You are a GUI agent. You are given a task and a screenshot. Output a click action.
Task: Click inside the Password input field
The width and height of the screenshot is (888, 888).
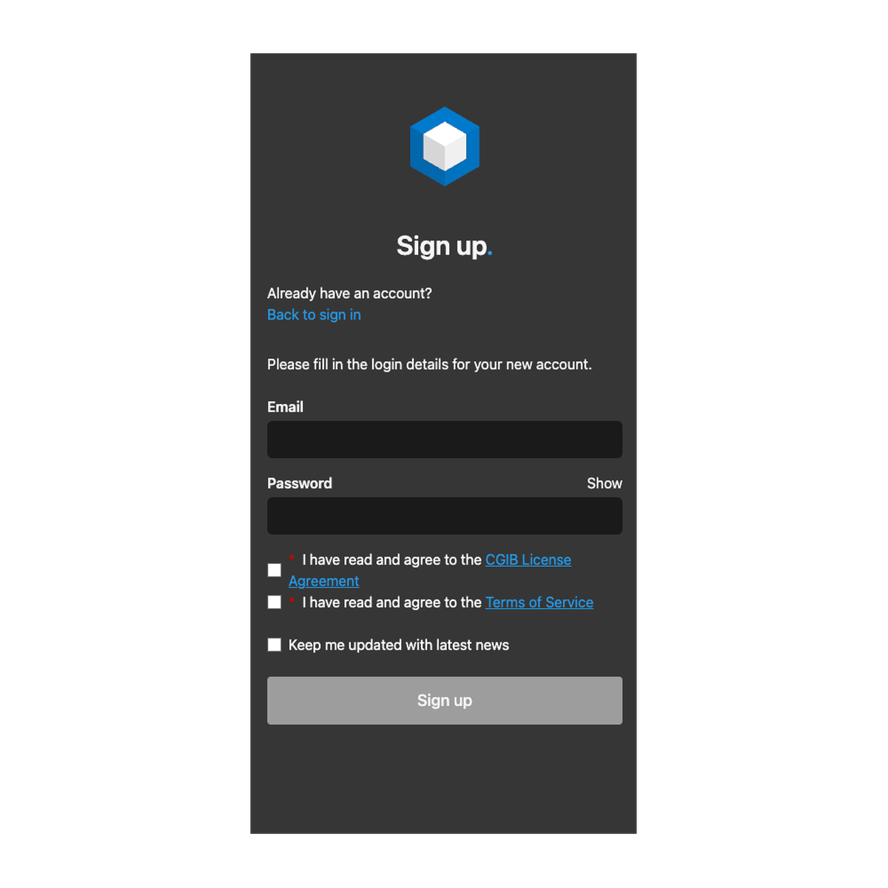[444, 516]
